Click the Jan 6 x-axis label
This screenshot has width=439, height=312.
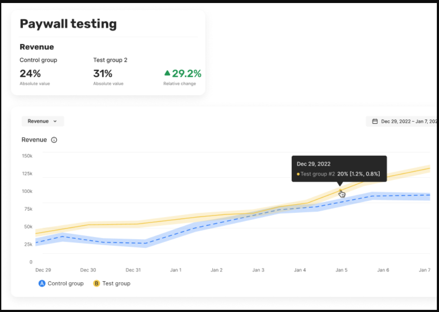(x=383, y=270)
